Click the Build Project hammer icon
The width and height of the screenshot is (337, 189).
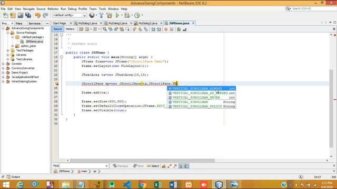[x=101, y=15]
